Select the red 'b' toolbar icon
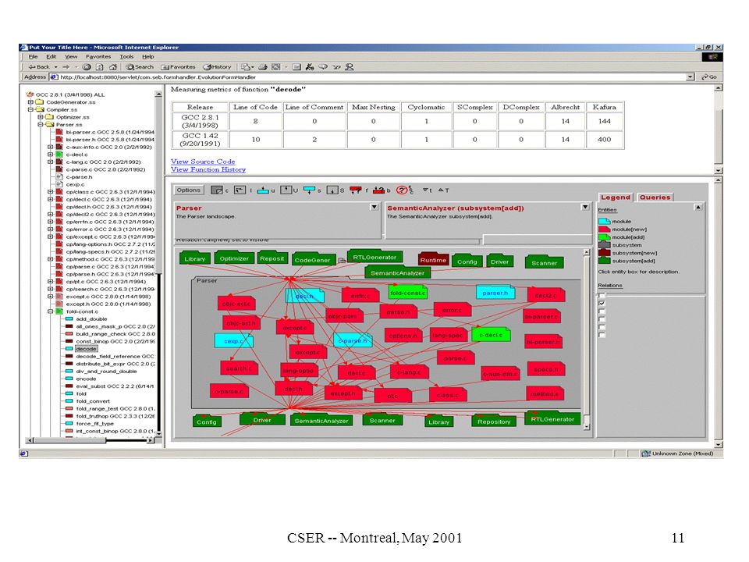 [379, 190]
